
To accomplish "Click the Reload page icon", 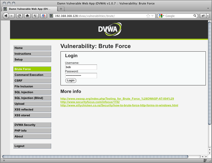I will point(20,16).
